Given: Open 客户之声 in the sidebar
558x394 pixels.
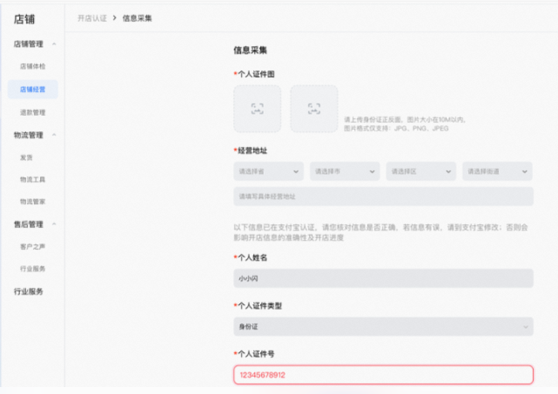Looking at the screenshot, I should tap(32, 247).
